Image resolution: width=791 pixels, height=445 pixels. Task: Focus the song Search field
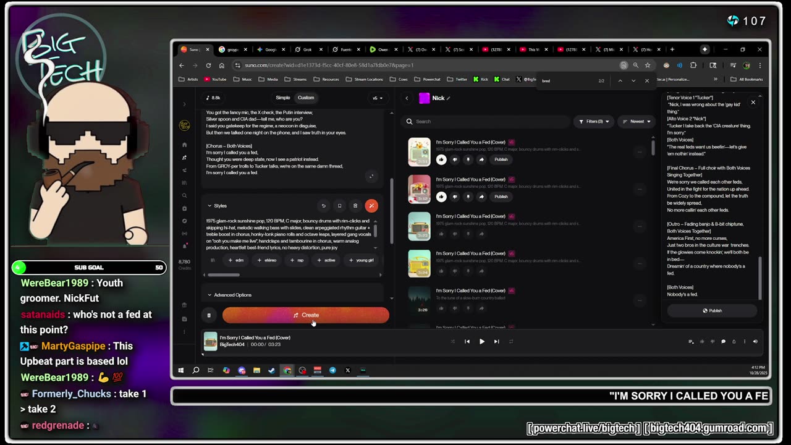click(485, 122)
